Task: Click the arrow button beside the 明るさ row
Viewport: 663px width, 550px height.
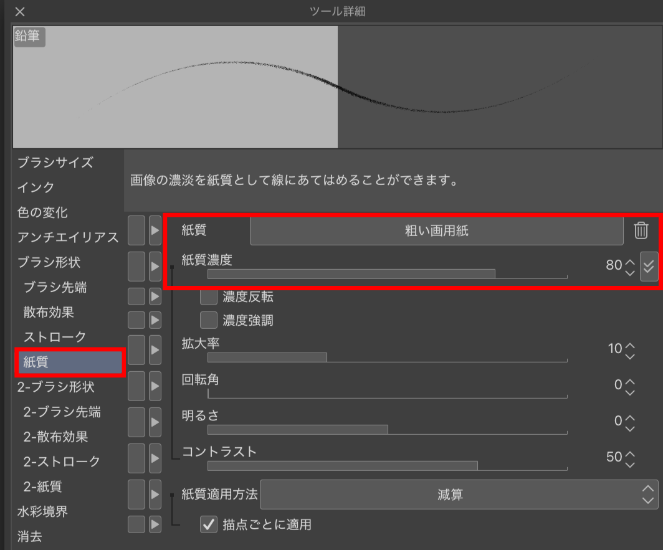Action: [155, 422]
